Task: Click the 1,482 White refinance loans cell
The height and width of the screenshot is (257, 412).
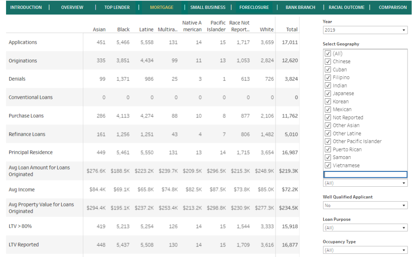Action: pyautogui.click(x=267, y=134)
